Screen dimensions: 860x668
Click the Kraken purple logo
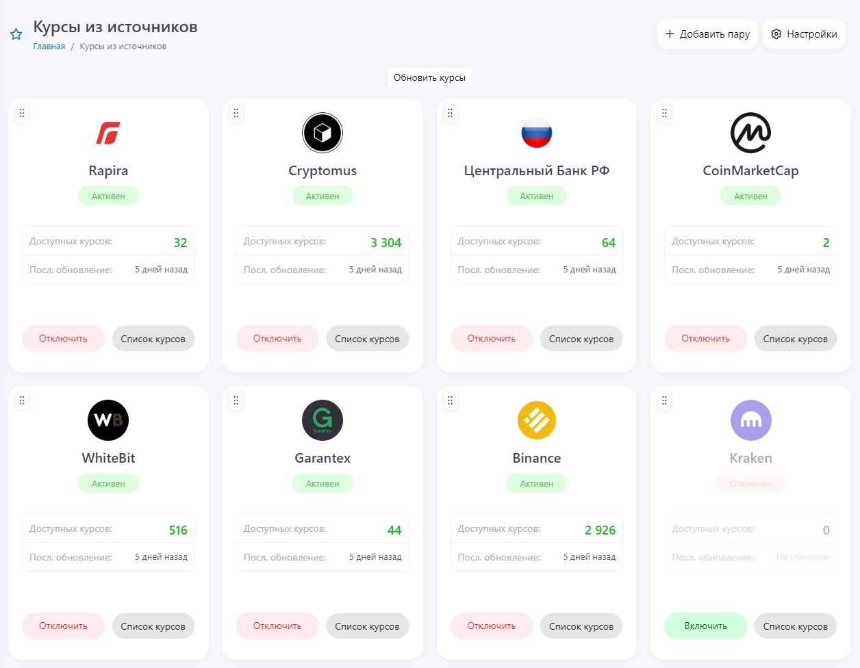(750, 420)
